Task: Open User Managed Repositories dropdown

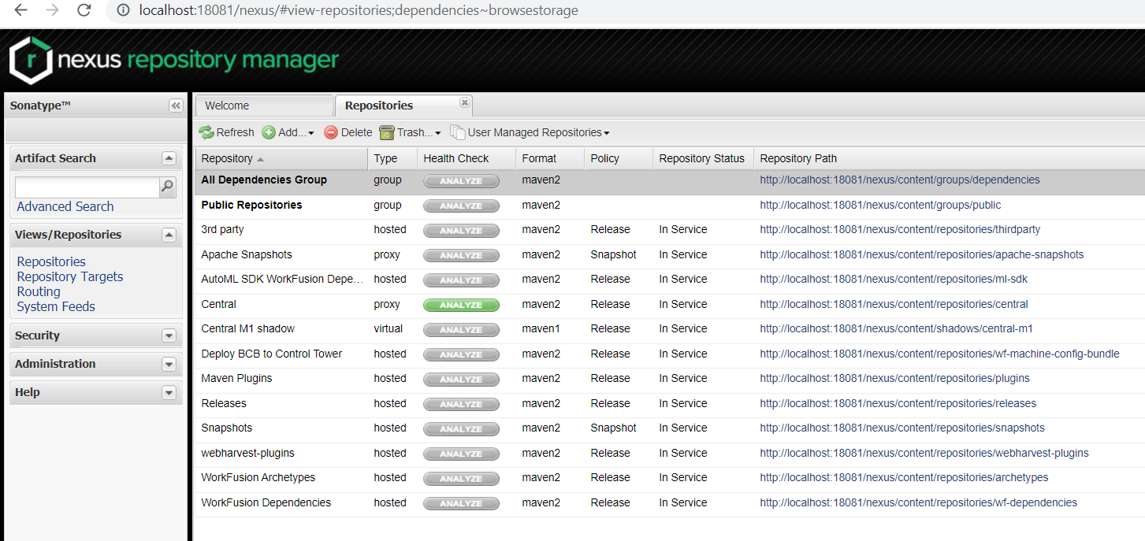Action: click(x=530, y=132)
